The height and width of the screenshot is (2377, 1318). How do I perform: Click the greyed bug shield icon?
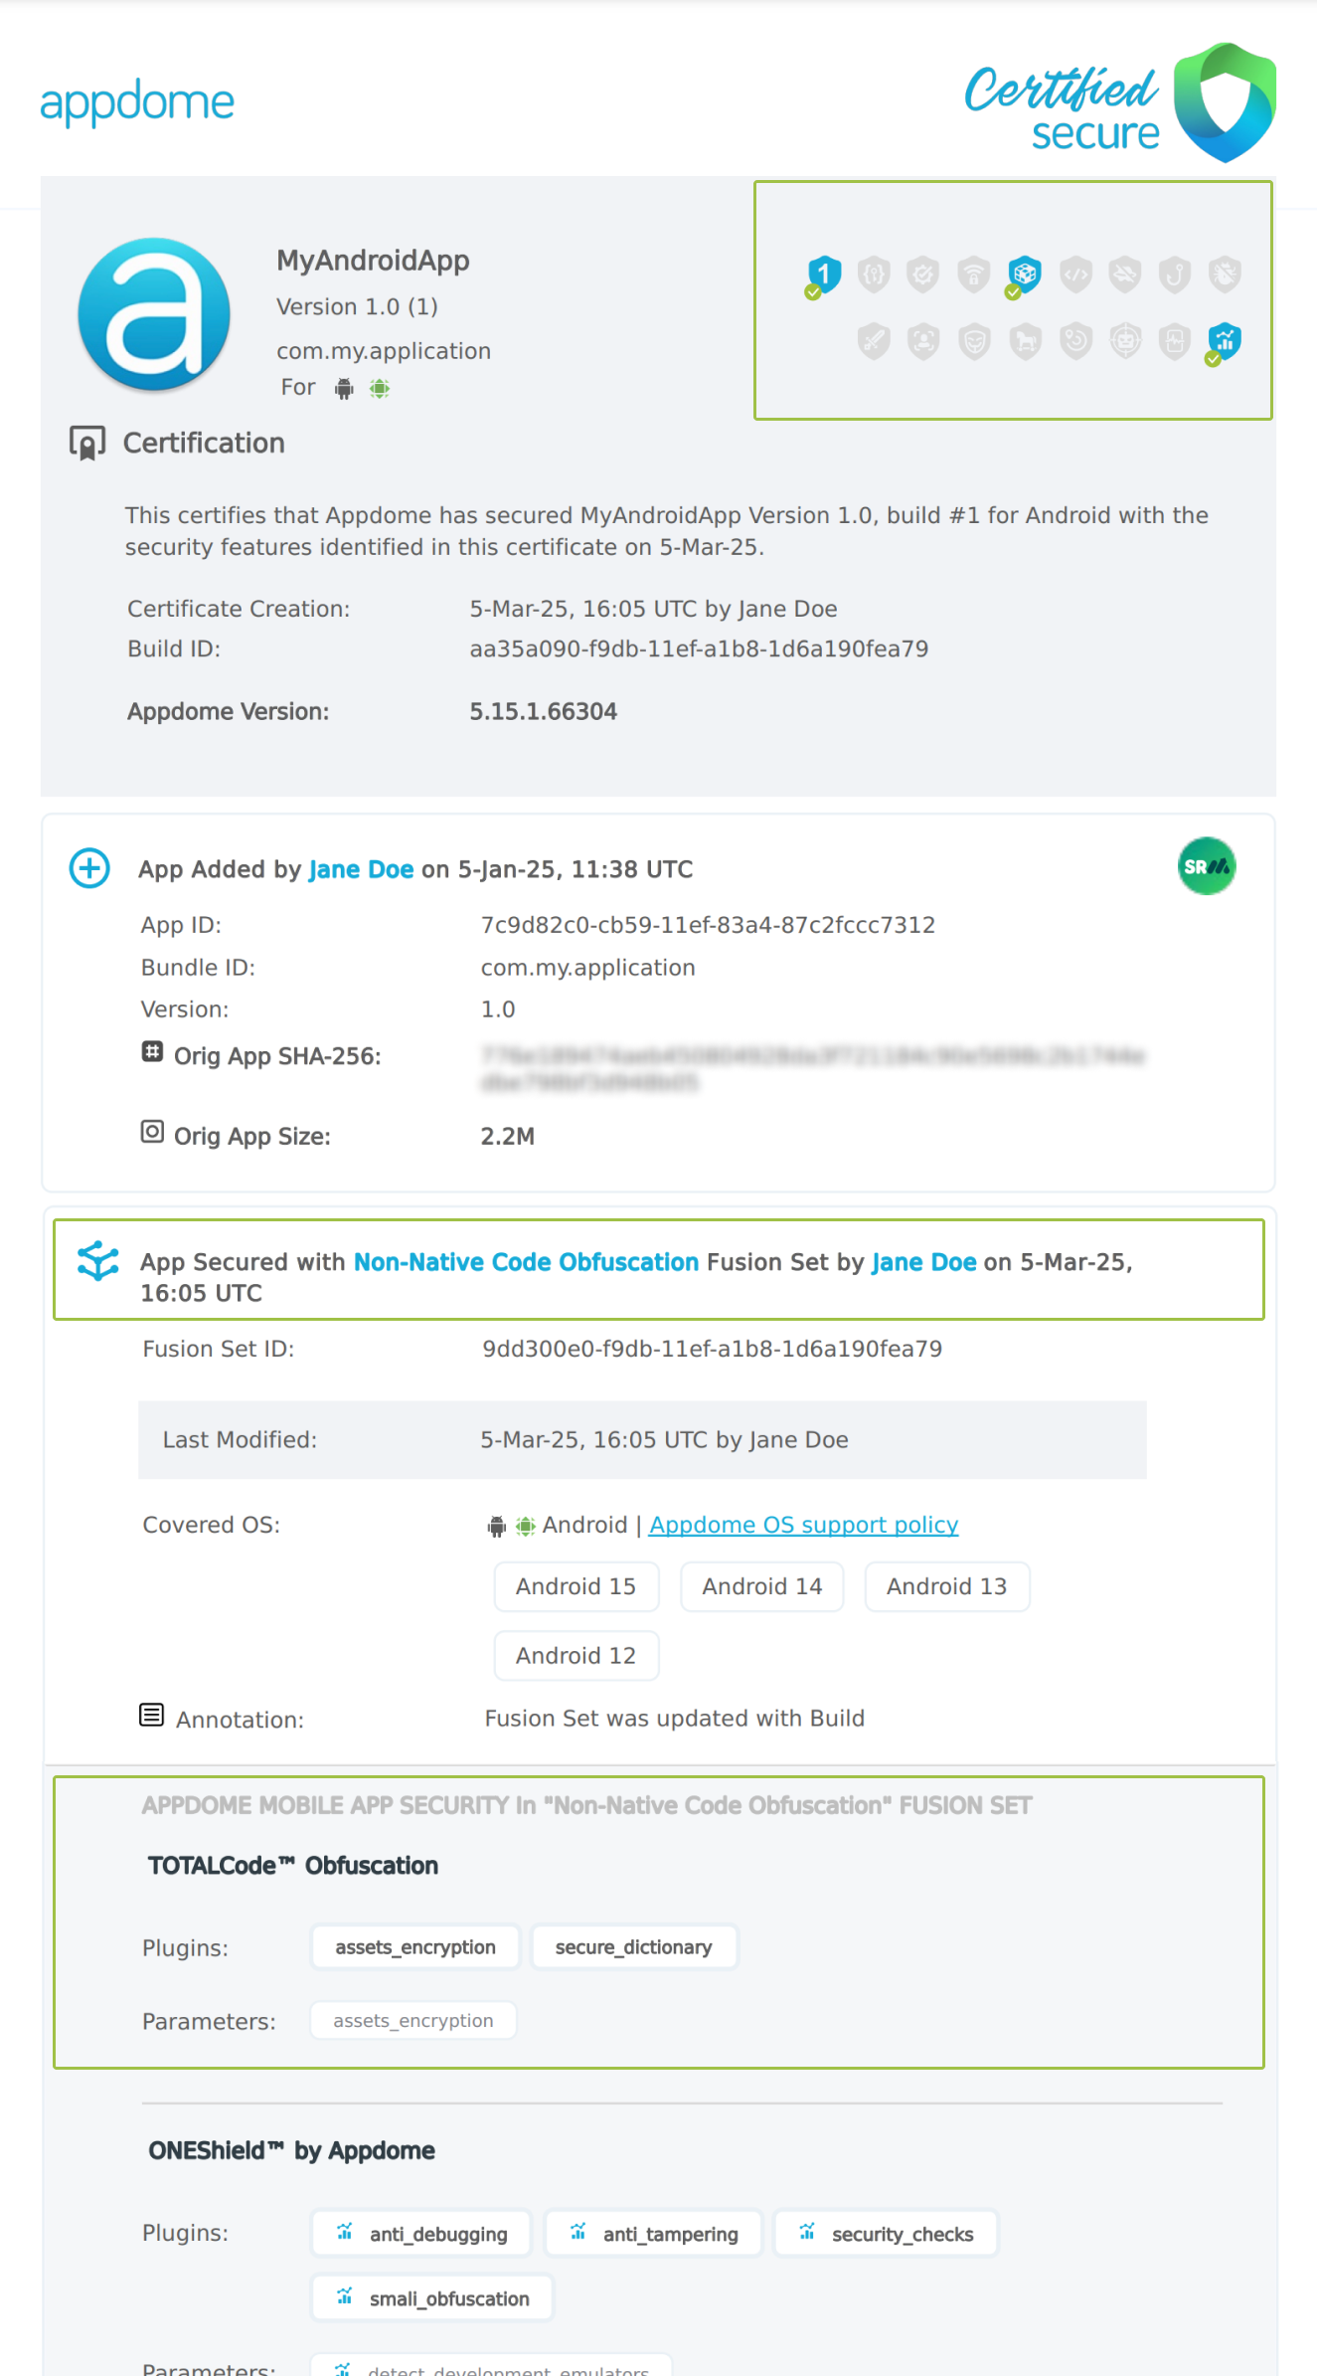pyautogui.click(x=1225, y=274)
